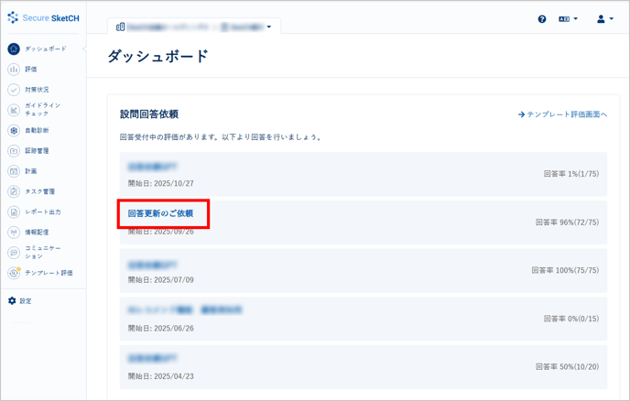630x401 pixels.
Task: Open 設定 with the gear icon
Action: (x=13, y=301)
